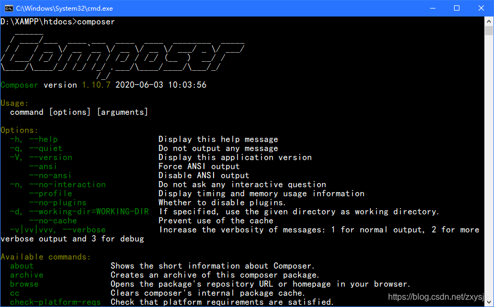The width and height of the screenshot is (494, 307).
Task: Click the '-V, --version' option
Action: [x=41, y=157]
